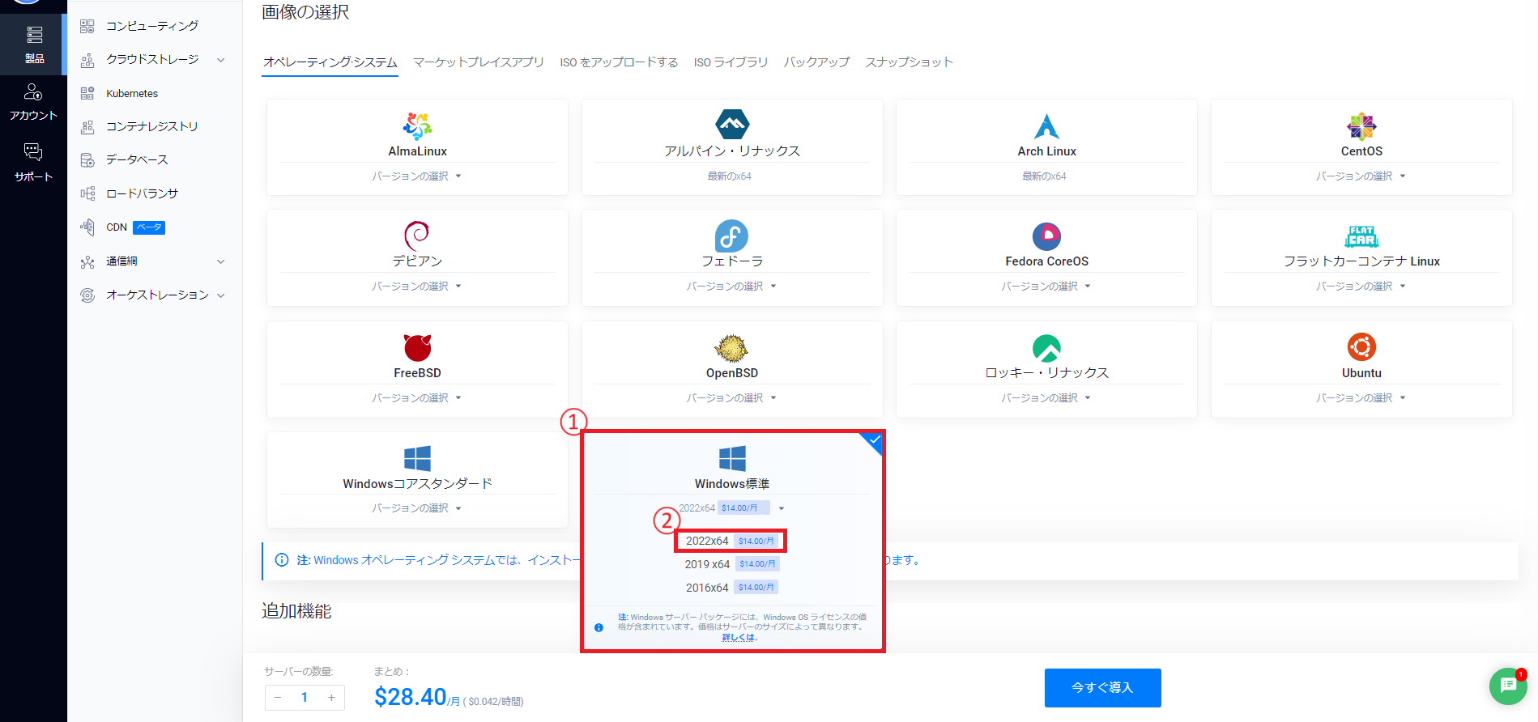Open CentOS version selection dropdown
This screenshot has height=722, width=1538.
(x=1361, y=176)
